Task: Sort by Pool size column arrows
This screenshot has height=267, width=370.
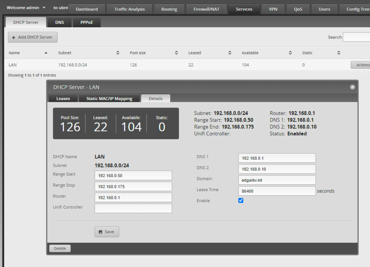Action: 176,53
